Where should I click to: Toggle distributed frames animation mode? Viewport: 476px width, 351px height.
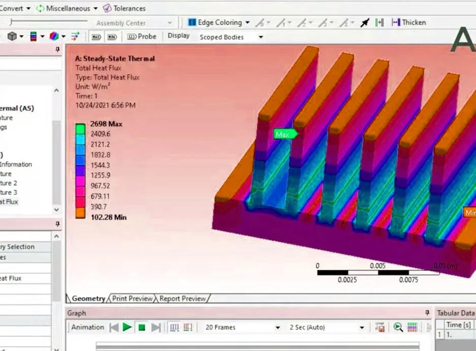tap(175, 328)
